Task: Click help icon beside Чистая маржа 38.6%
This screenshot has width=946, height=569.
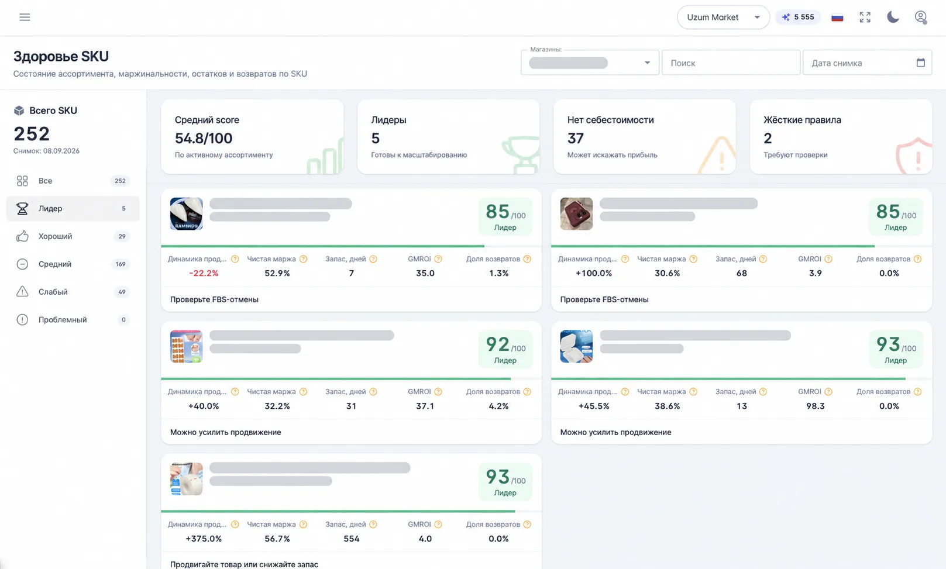Action: [x=693, y=392]
